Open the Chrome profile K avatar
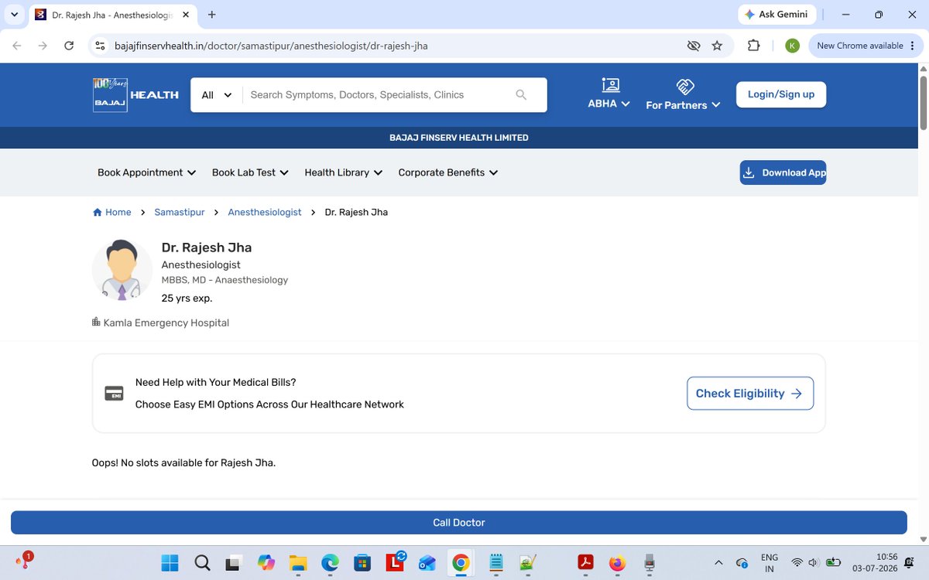 click(x=792, y=46)
